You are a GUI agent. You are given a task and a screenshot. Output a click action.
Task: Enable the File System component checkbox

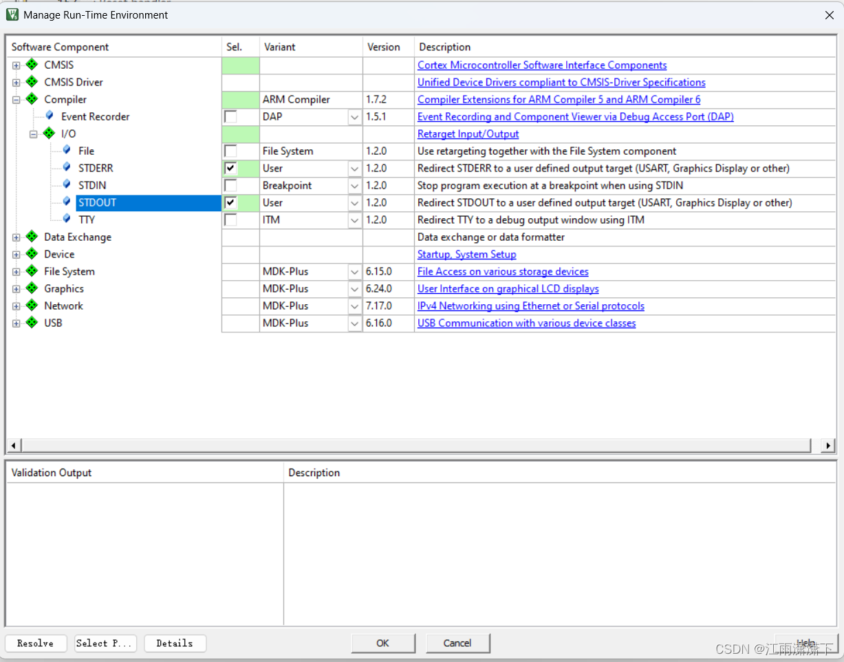coord(230,151)
